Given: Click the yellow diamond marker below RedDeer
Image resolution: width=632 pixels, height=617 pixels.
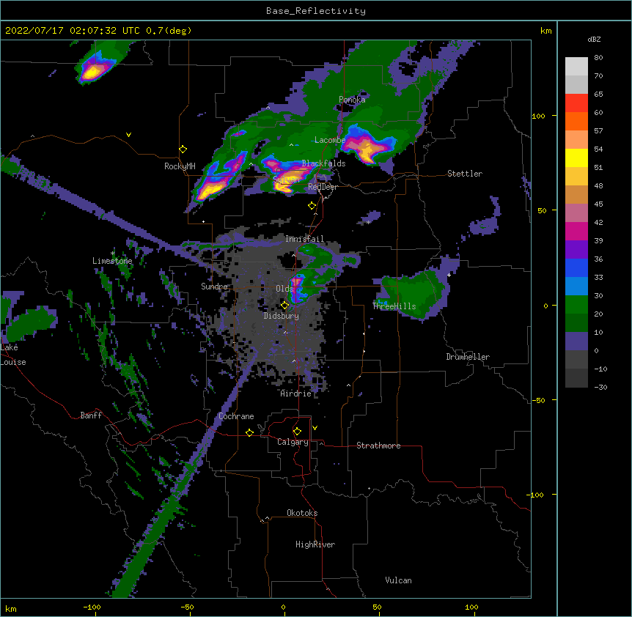Looking at the screenshot, I should (x=312, y=206).
